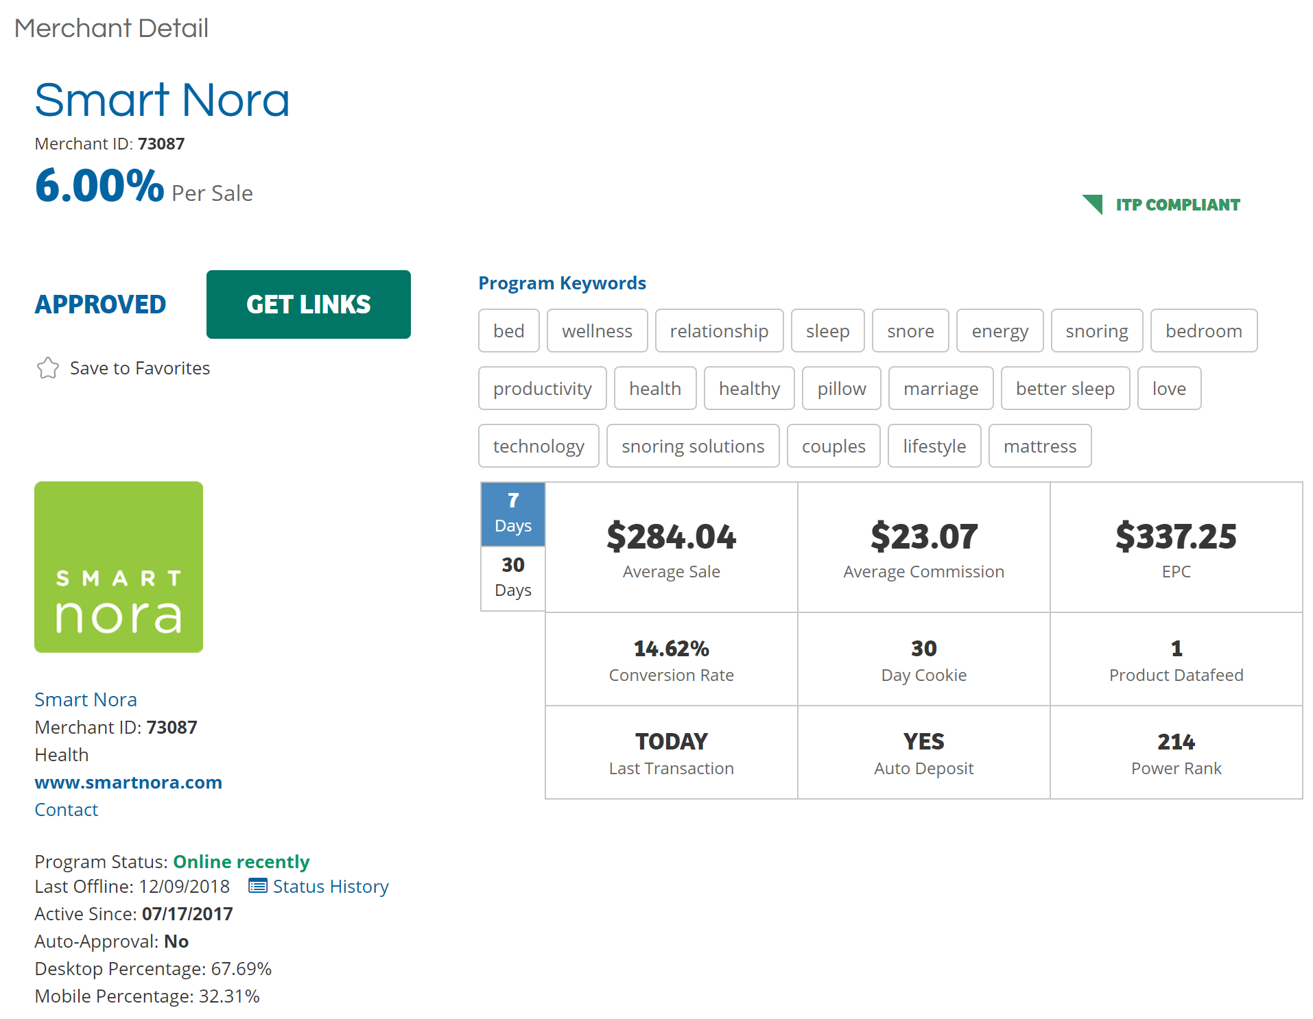Click the Smart Nora link under the logo

coord(86,699)
